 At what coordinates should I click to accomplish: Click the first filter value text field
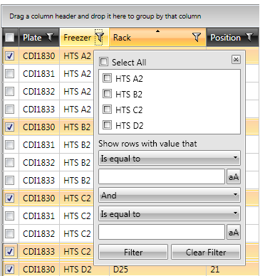162,176
